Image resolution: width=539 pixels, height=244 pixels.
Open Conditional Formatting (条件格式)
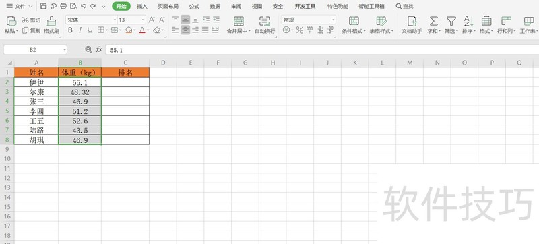pos(354,22)
